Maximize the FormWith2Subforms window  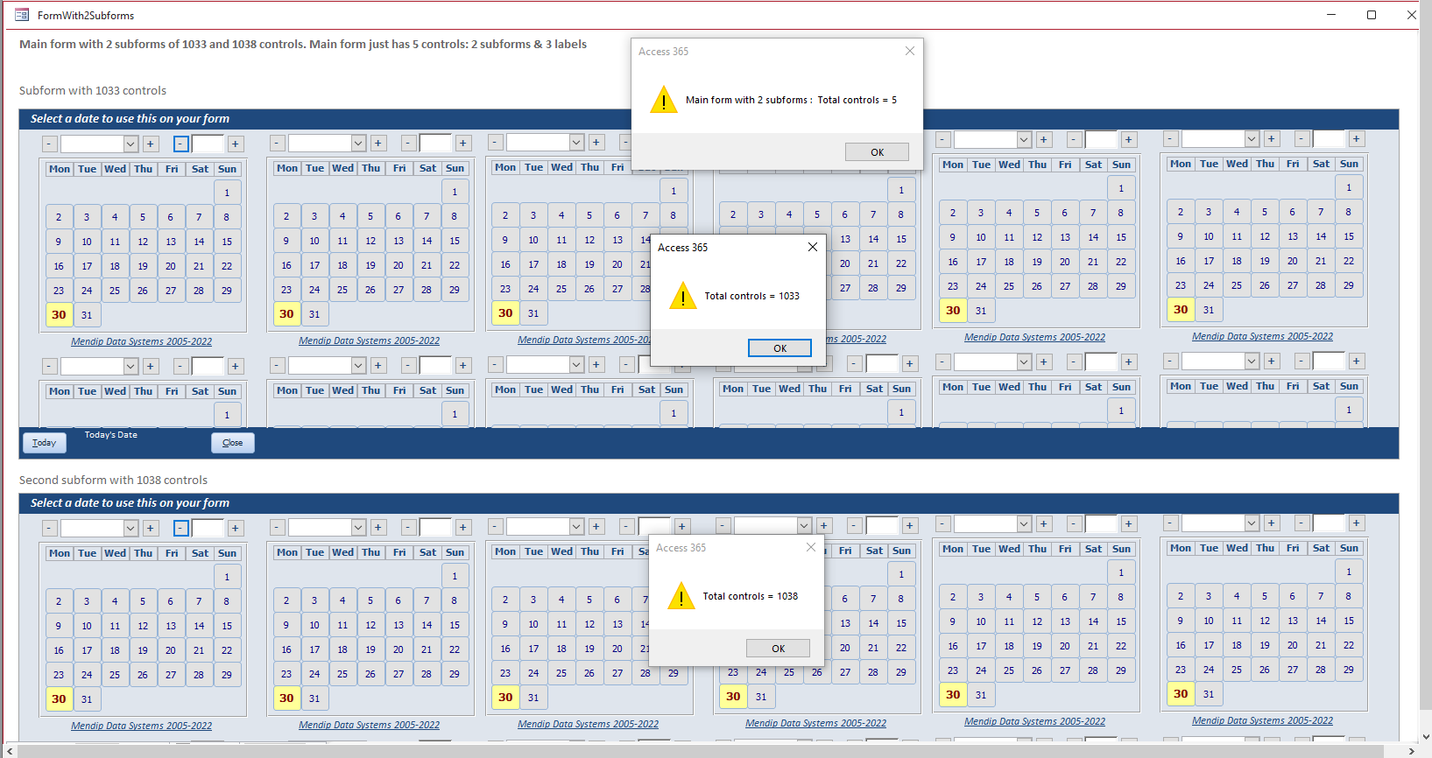[x=1372, y=15]
